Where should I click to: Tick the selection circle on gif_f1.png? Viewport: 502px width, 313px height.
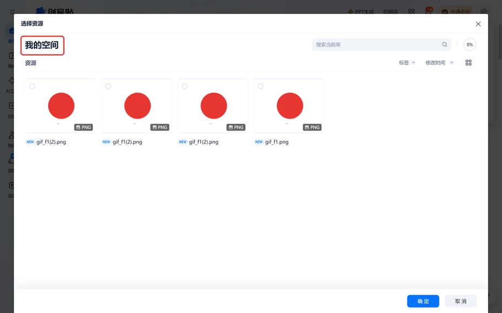(261, 86)
